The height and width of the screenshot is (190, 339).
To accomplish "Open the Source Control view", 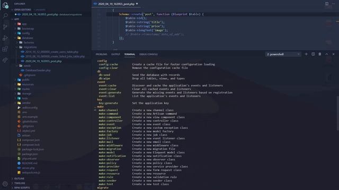I will (x=5, y=27).
